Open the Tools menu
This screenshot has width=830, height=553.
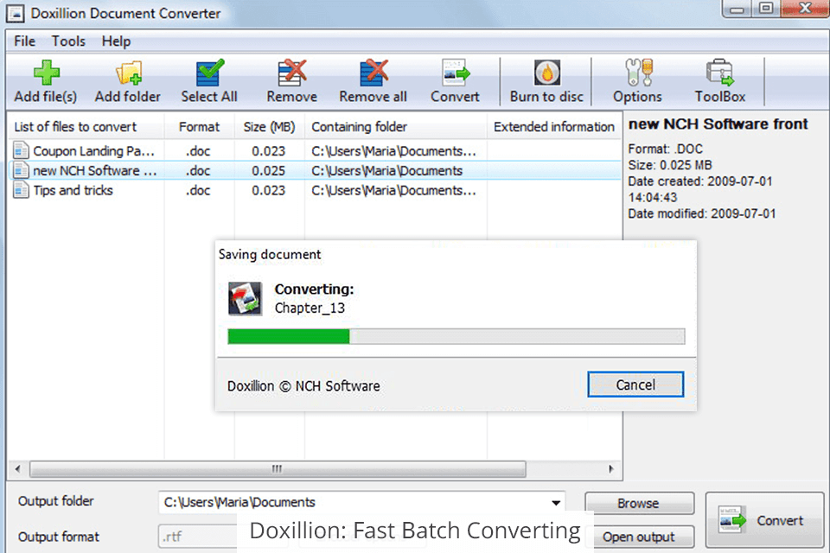point(68,41)
